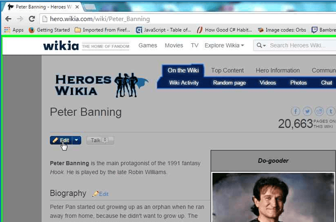Screen dimensions: 336x222
Task: Reload the page with the refresh icon
Action: point(32,19)
